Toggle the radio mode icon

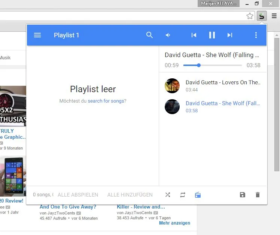click(198, 195)
